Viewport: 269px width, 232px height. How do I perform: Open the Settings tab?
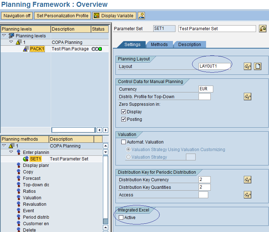click(x=132, y=45)
